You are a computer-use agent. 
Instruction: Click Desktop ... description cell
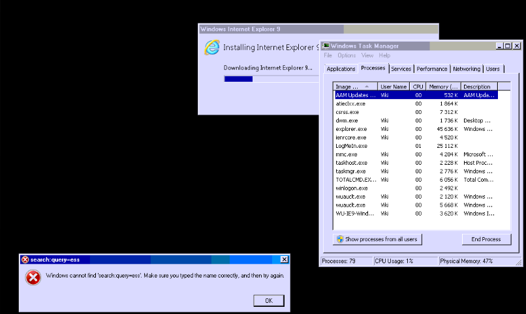(x=477, y=121)
